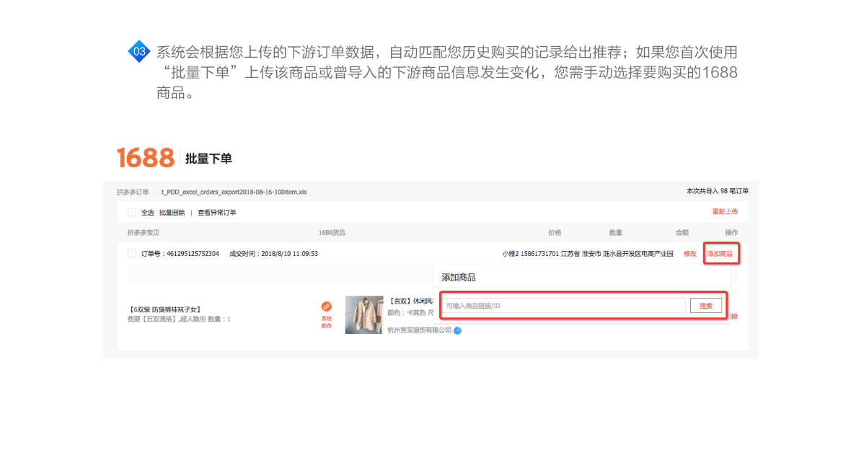Click the 本次共导入 98 笔订单 summary text
The height and width of the screenshot is (458, 864).
[x=717, y=191]
